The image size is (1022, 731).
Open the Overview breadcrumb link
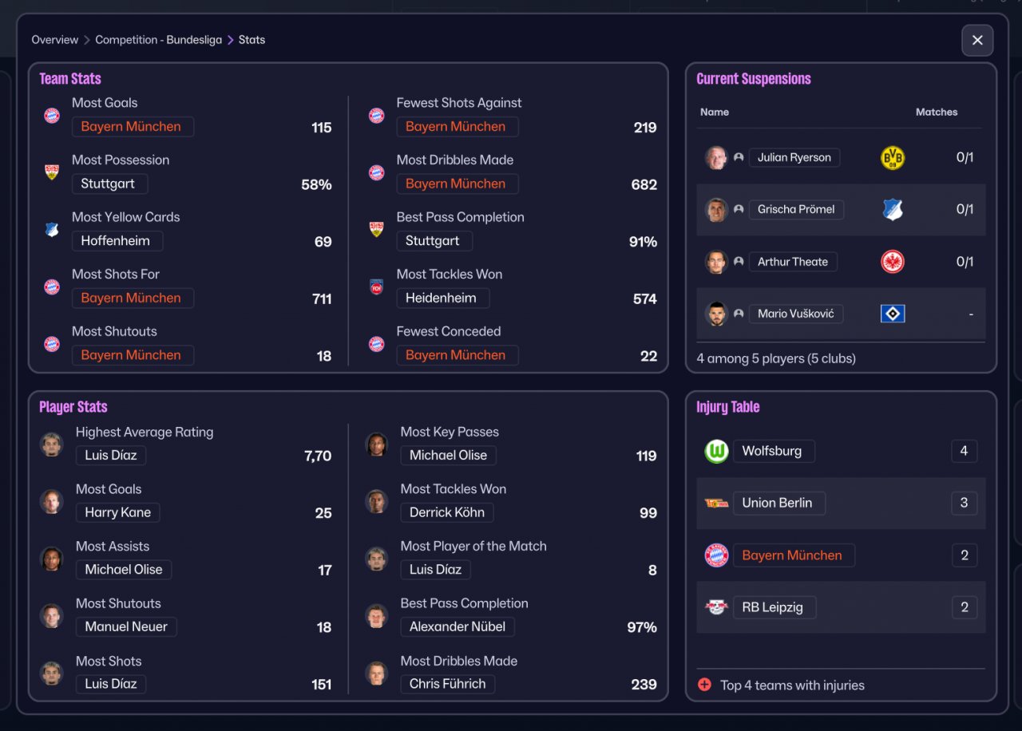coord(55,40)
